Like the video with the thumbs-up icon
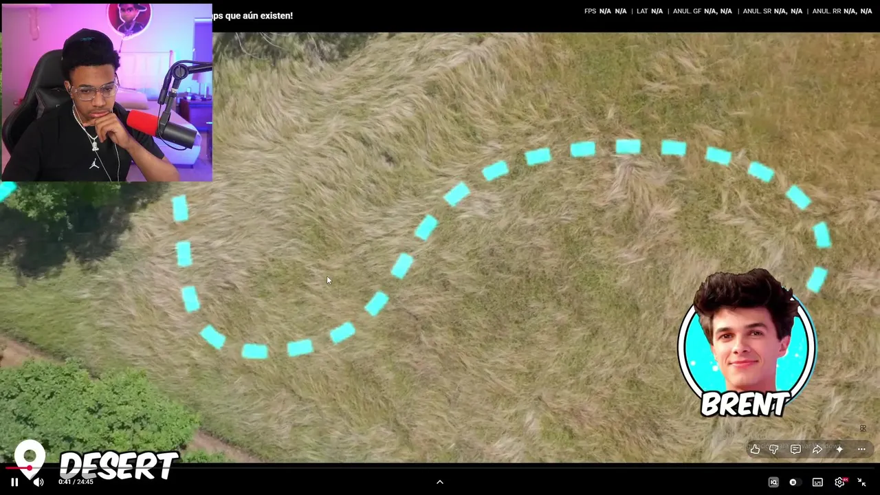The image size is (880, 495). click(755, 449)
